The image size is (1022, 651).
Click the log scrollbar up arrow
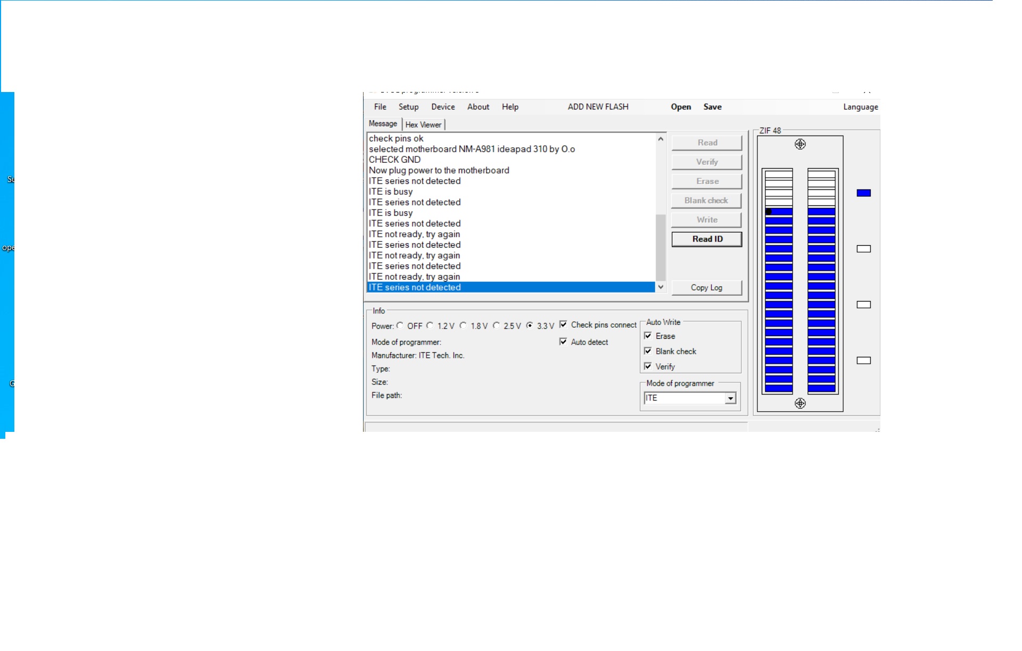pos(661,139)
